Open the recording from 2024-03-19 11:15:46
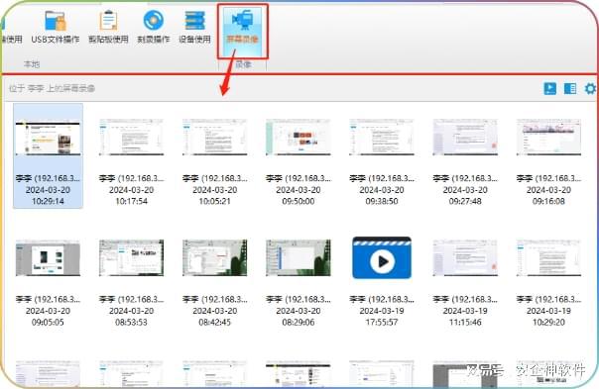 [465, 281]
